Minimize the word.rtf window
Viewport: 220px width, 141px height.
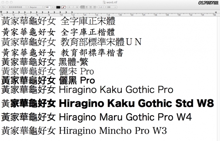coord(7,2)
